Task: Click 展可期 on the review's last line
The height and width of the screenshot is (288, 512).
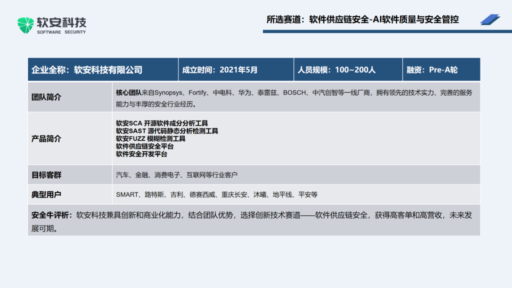Action: [42, 228]
